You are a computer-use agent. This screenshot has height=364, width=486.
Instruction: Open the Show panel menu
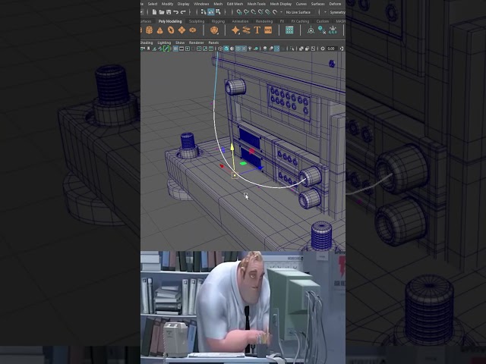pos(180,42)
